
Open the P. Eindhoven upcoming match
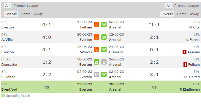pyautogui.click(x=190, y=89)
